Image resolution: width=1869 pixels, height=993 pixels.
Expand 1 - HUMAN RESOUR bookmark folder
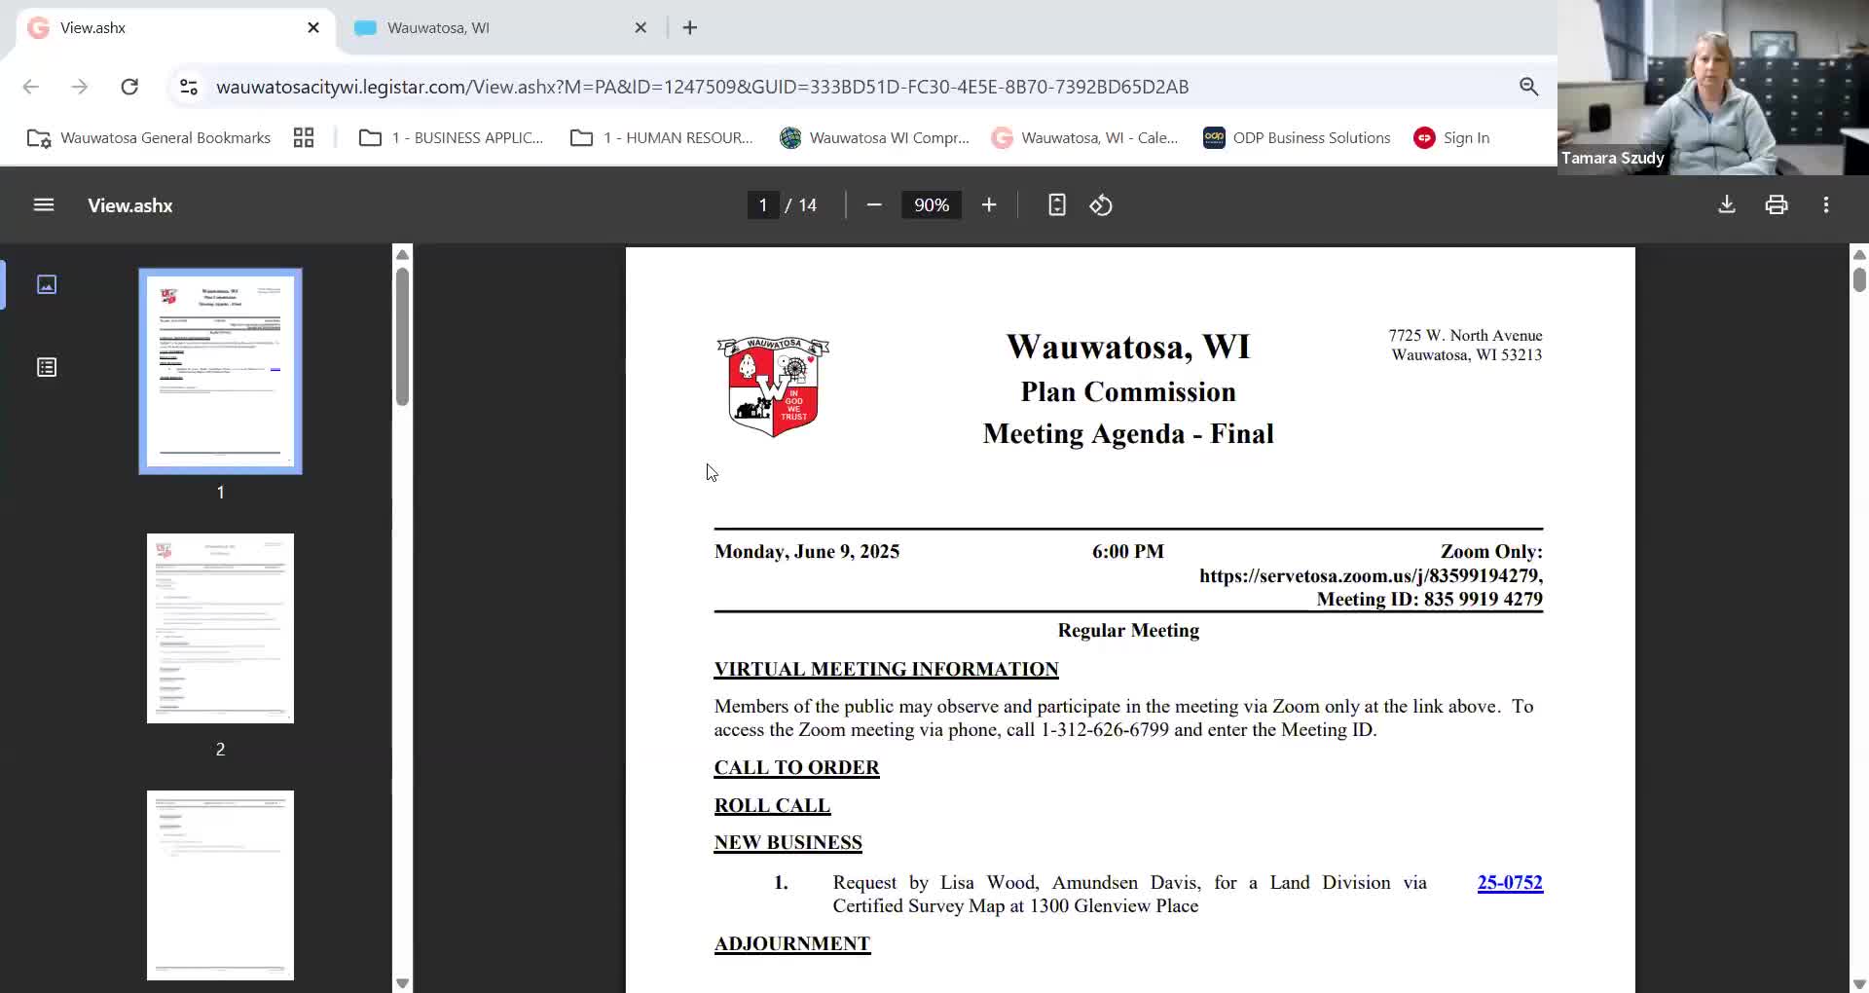pyautogui.click(x=662, y=138)
